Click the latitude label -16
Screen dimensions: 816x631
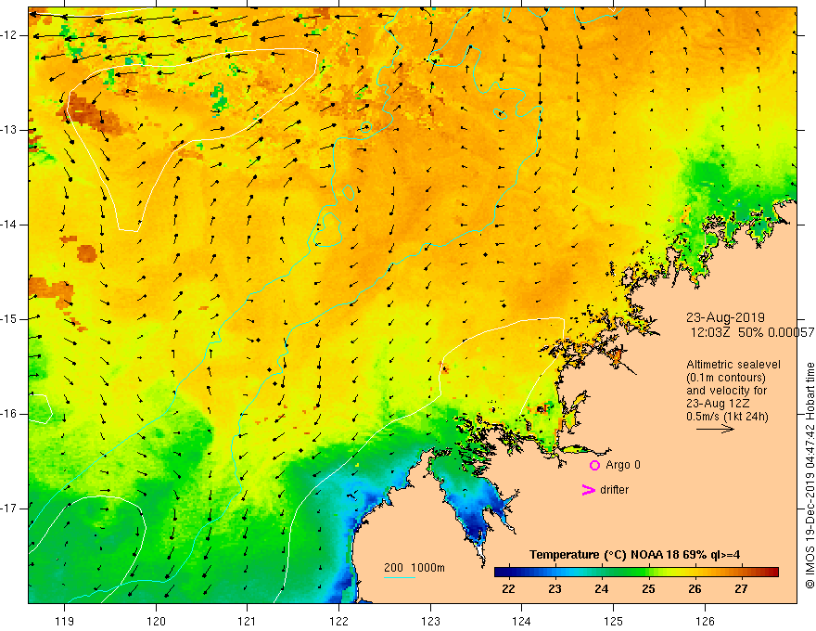pos(9,414)
